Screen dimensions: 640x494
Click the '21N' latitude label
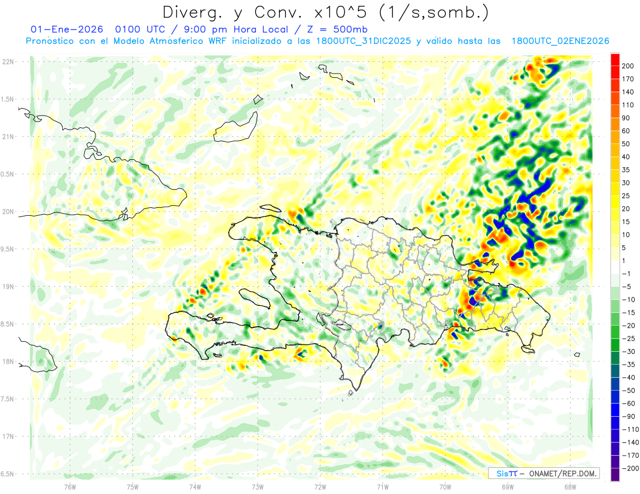click(9, 136)
